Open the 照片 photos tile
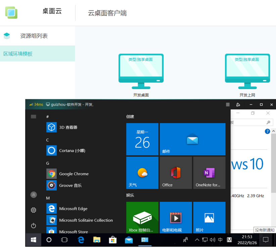Image resolution: width=276 pixels, height=248 pixels. pyautogui.click(x=209, y=217)
